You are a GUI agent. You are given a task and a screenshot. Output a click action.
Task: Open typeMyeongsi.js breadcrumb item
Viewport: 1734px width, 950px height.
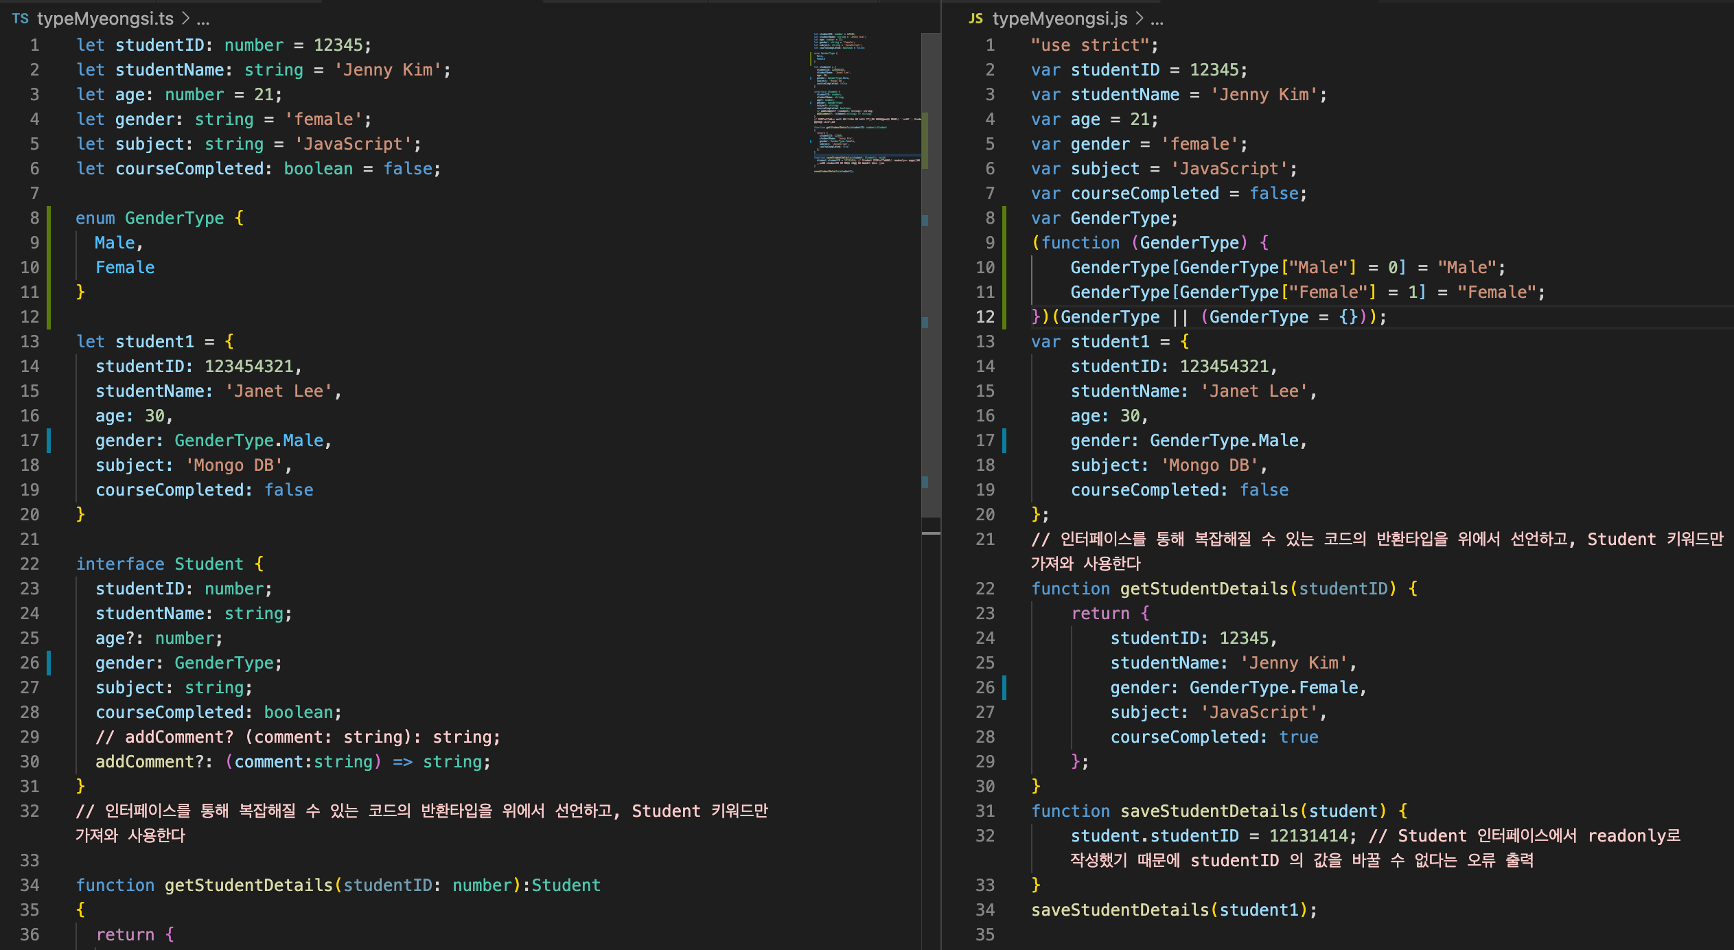[1059, 19]
